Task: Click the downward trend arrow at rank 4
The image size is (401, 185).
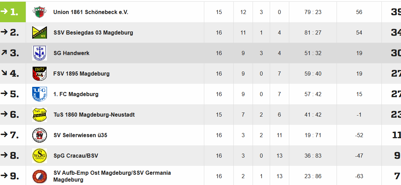Action: tap(4, 73)
